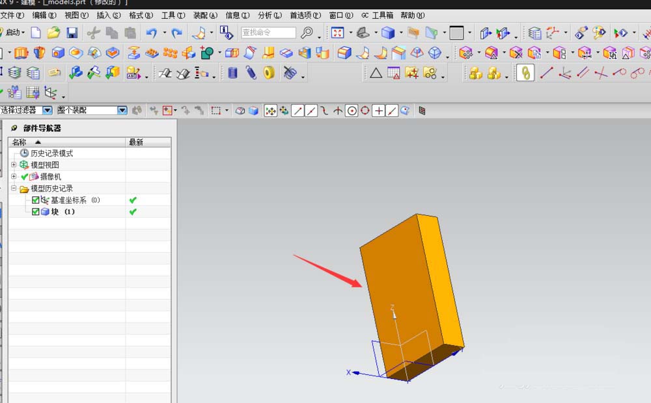Click the 启动 start button
Viewport: 651px width, 403px height.
[x=12, y=32]
